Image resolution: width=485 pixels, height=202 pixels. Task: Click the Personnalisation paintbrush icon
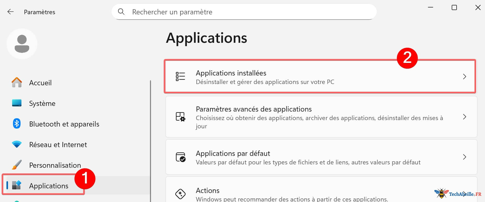17,165
